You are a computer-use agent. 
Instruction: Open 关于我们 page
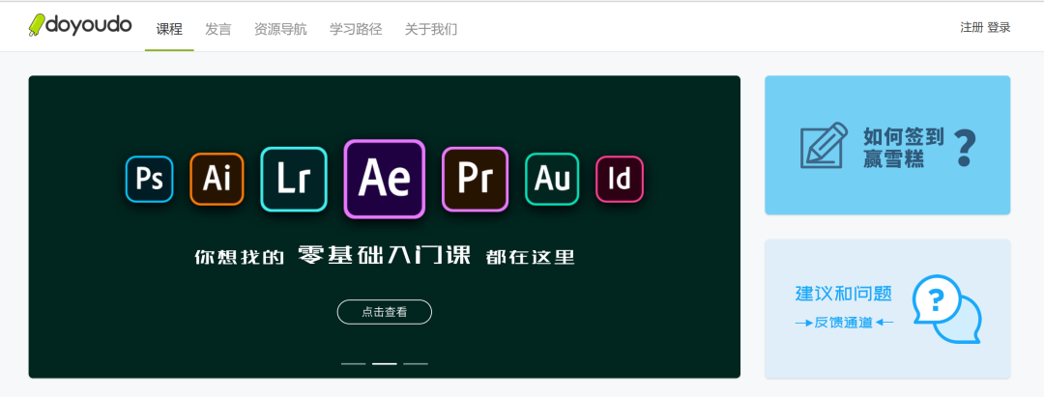pos(431,29)
